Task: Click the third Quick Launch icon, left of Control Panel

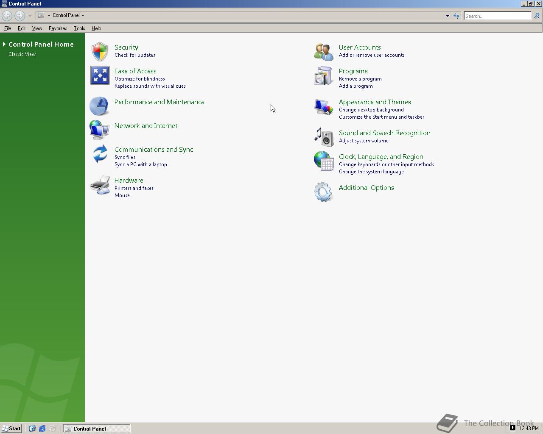Action: tap(53, 428)
